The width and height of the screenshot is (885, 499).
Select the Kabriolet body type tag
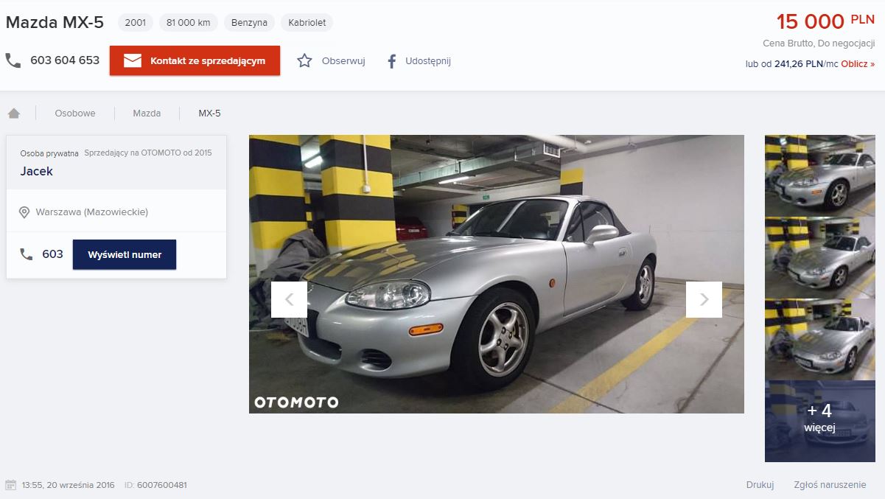click(x=307, y=23)
